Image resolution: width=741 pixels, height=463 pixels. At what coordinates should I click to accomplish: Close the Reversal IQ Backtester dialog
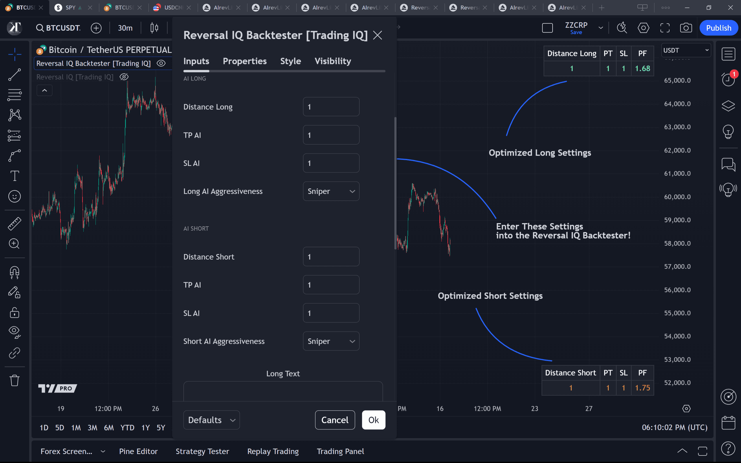[377, 35]
